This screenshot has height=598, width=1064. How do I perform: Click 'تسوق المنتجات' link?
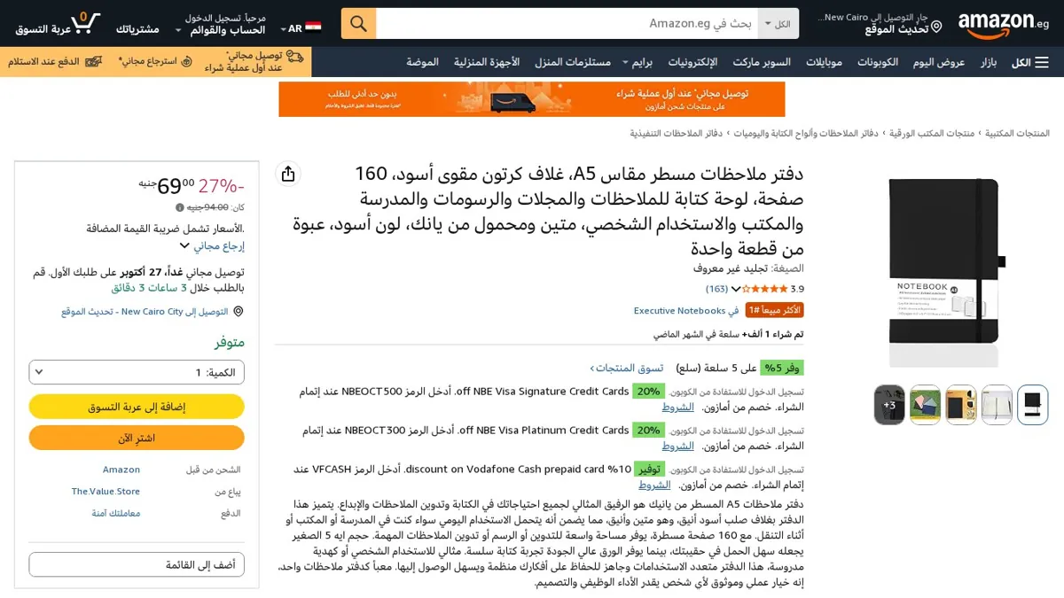627,368
